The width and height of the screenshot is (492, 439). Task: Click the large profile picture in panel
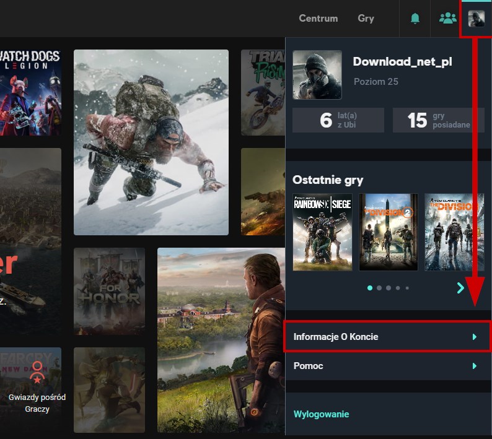pos(317,75)
